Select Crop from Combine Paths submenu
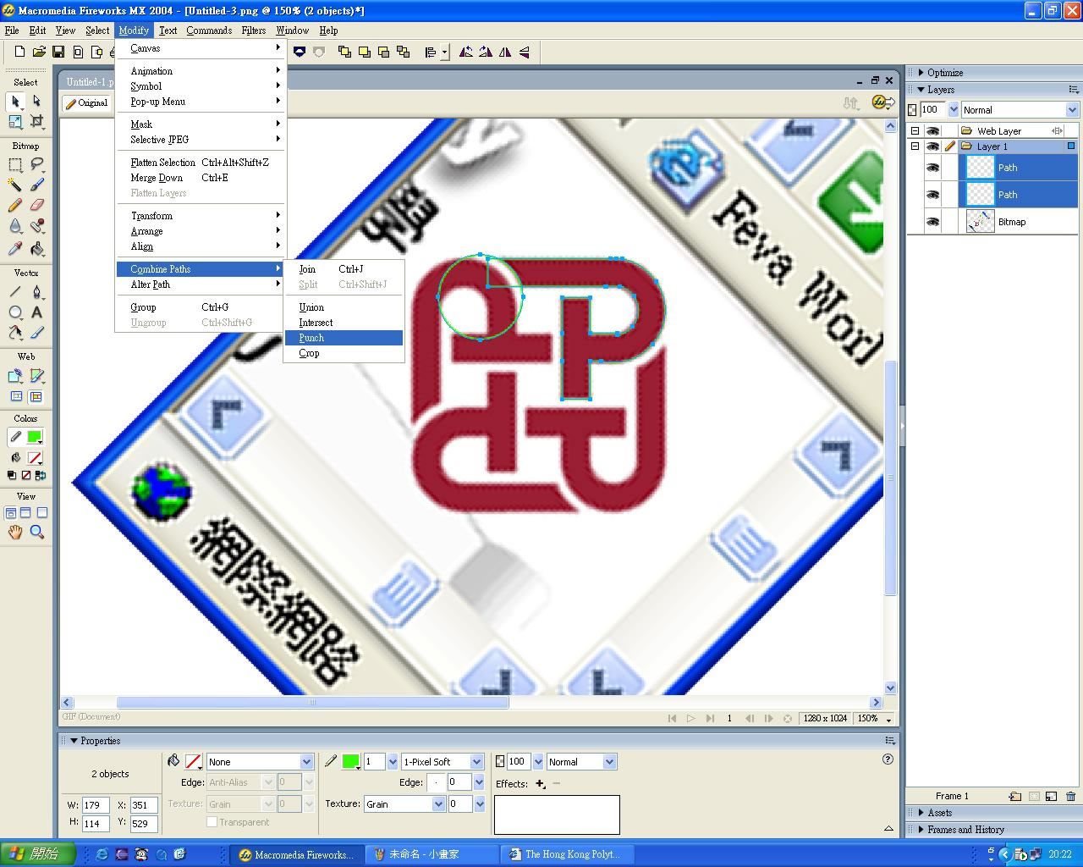The height and width of the screenshot is (867, 1083). click(344, 353)
